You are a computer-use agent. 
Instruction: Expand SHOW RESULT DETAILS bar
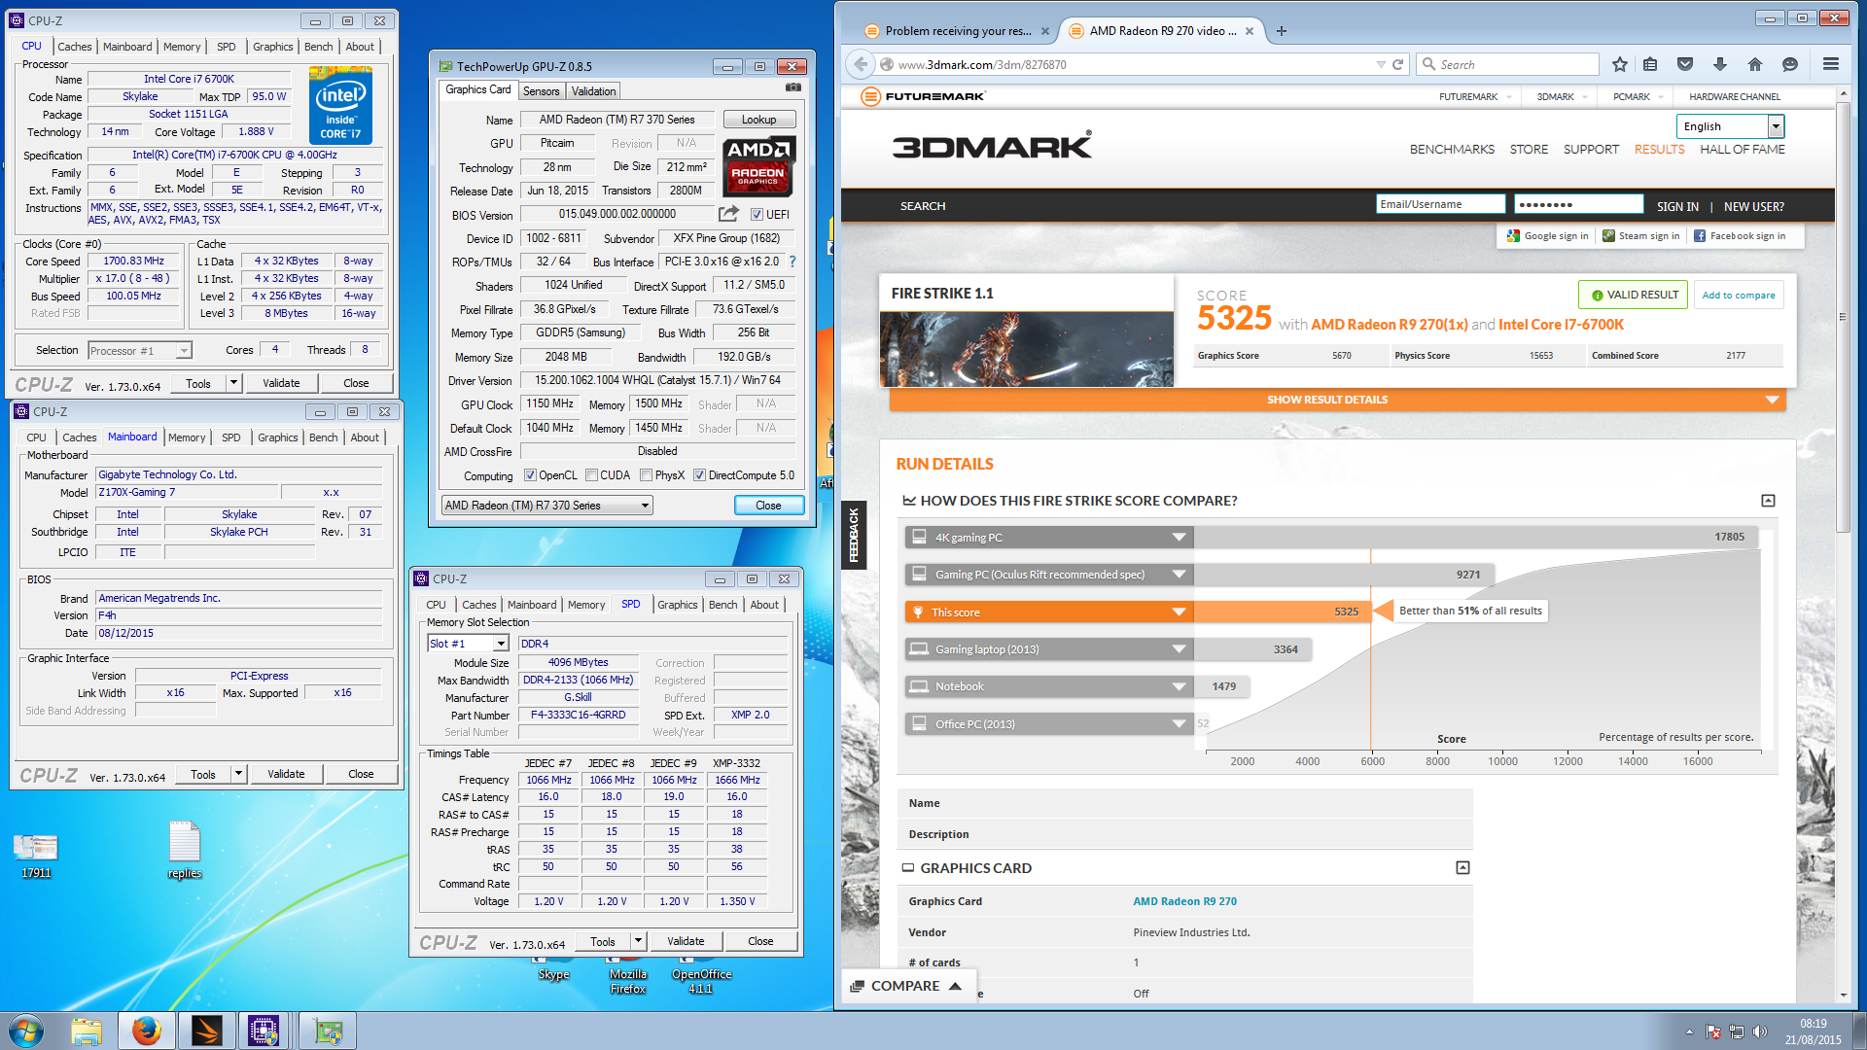point(1337,400)
